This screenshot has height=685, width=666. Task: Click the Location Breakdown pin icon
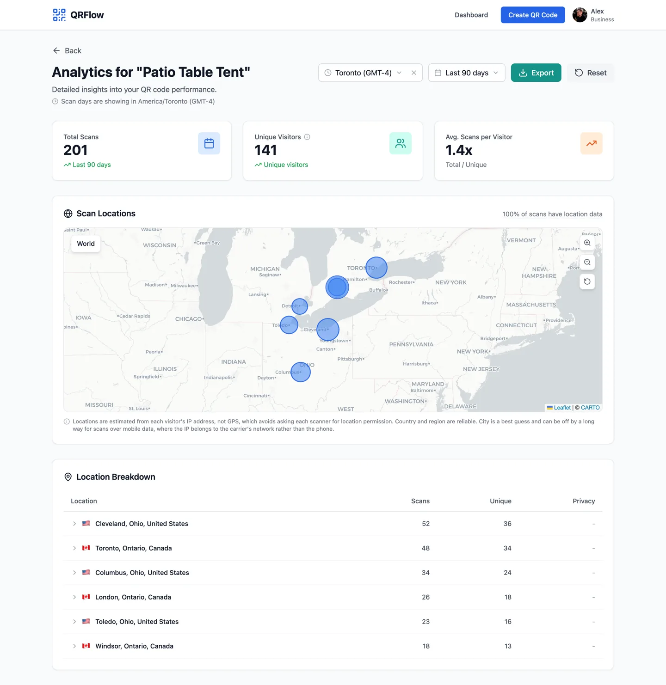68,477
